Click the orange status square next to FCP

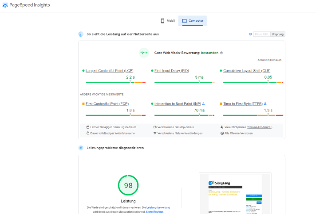tap(83, 103)
